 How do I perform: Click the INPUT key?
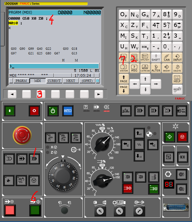(x=177, y=57)
